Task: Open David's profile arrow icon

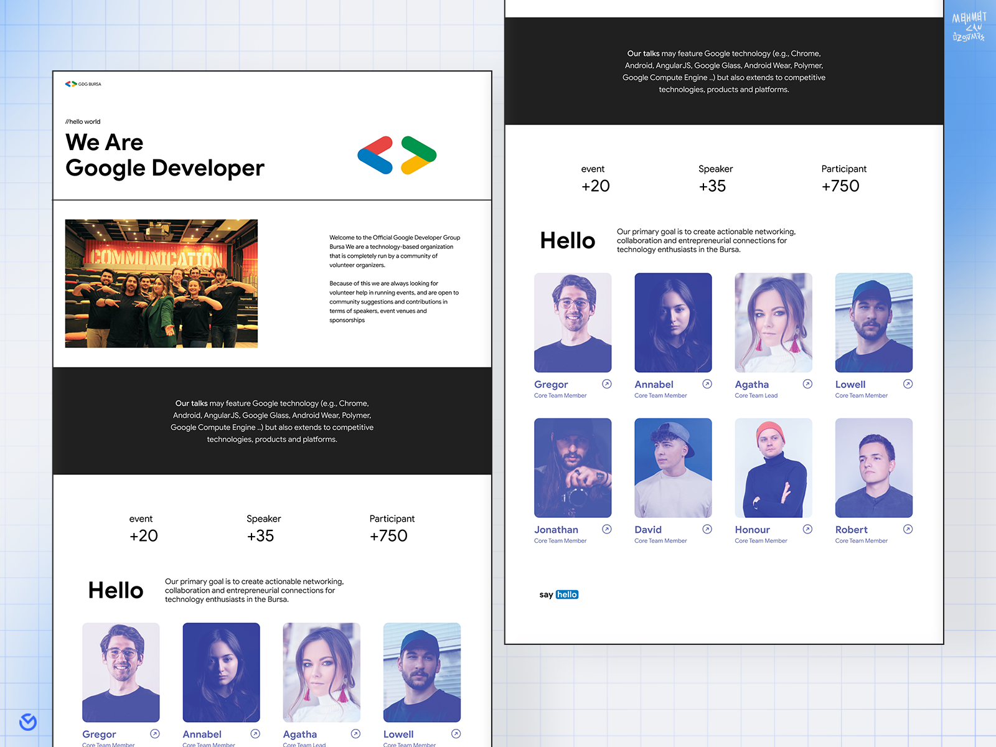Action: [x=707, y=529]
